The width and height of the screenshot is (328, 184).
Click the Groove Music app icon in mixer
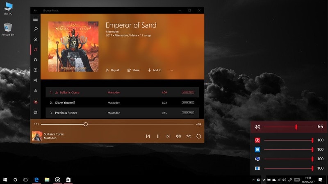click(257, 140)
